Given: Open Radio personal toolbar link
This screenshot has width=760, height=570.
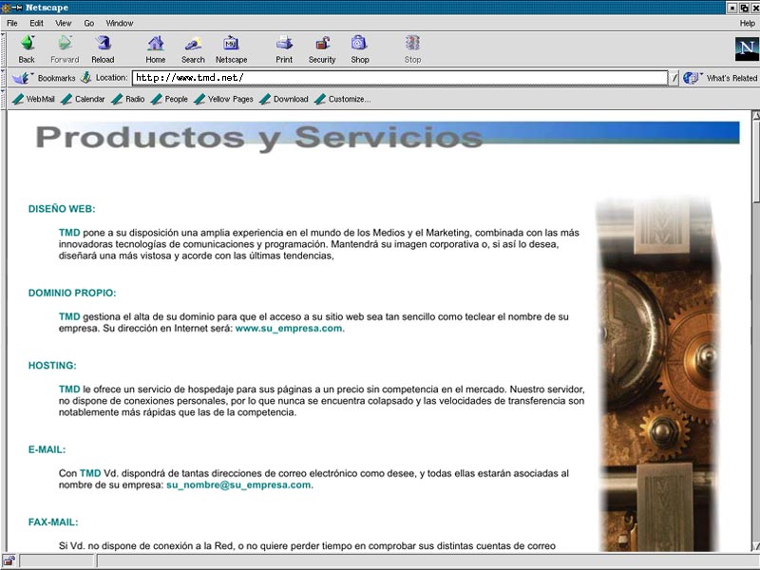Looking at the screenshot, I should 128,99.
